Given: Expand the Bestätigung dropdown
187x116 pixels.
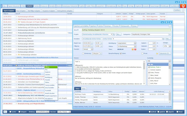Looking at the screenshot, I should [x=135, y=43].
